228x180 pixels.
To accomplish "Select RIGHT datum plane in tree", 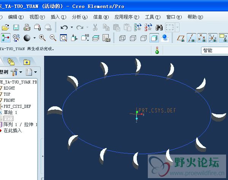I will [x=9, y=88].
